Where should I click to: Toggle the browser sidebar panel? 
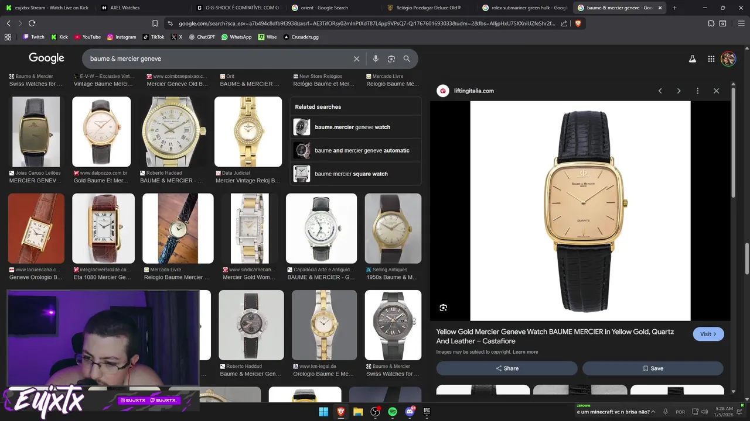(722, 23)
